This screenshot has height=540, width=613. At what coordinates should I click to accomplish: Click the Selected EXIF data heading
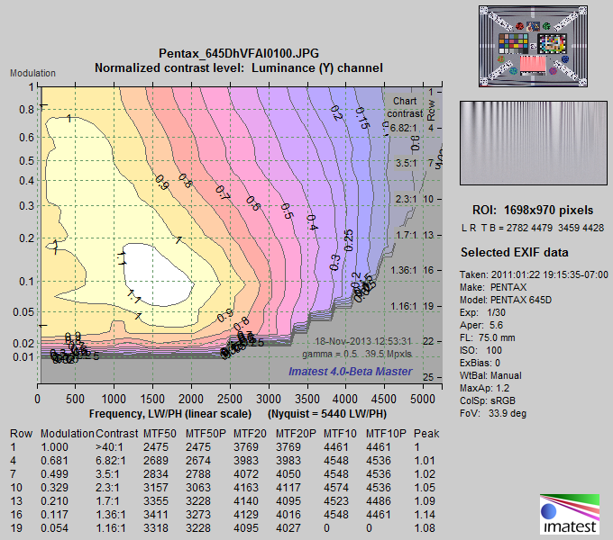tap(514, 252)
